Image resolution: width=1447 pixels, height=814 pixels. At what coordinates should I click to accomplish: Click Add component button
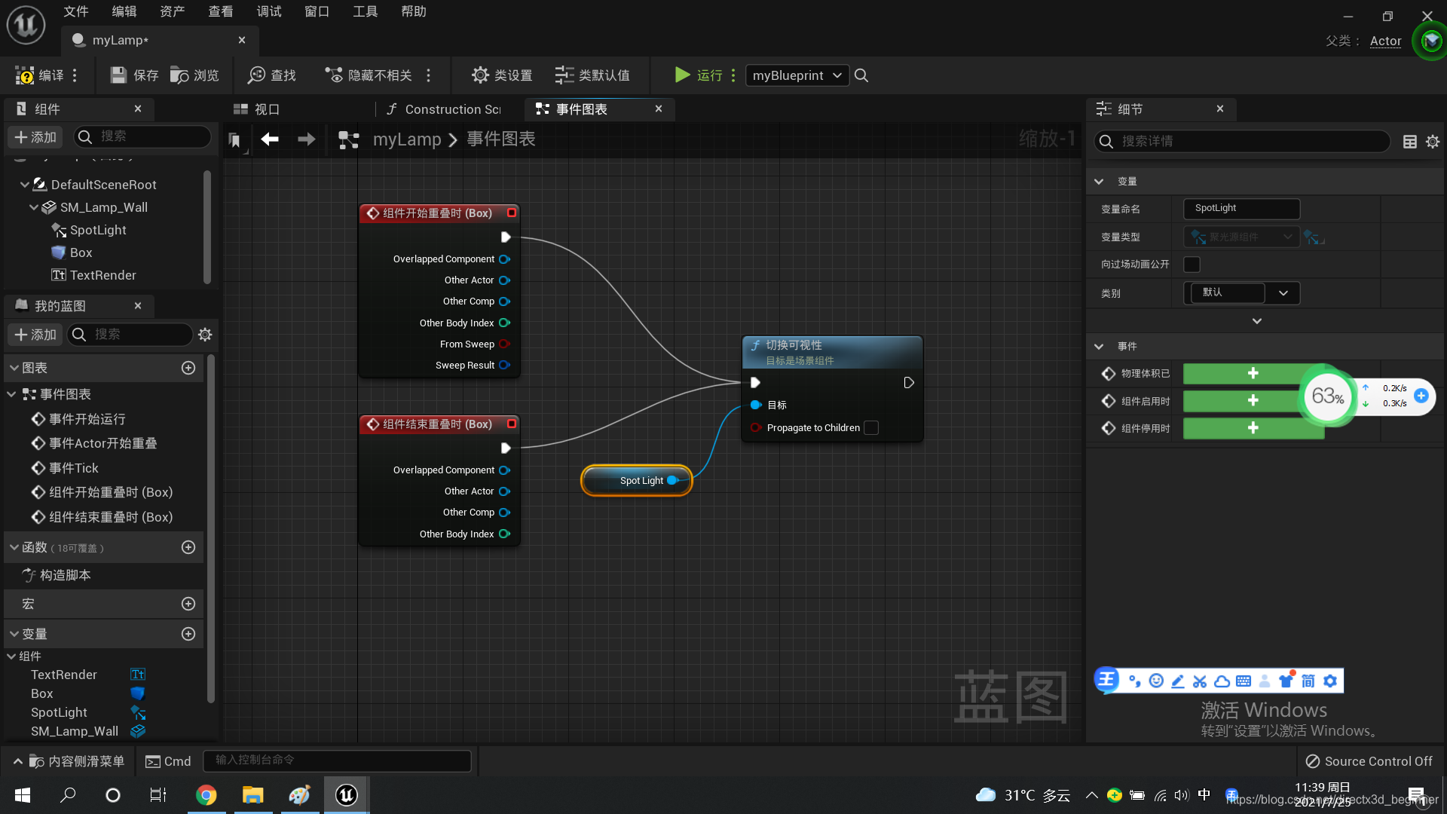35,137
